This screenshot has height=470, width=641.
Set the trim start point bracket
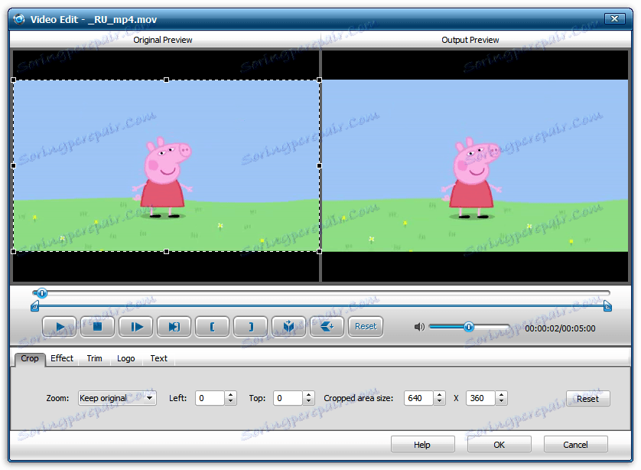tap(212, 326)
